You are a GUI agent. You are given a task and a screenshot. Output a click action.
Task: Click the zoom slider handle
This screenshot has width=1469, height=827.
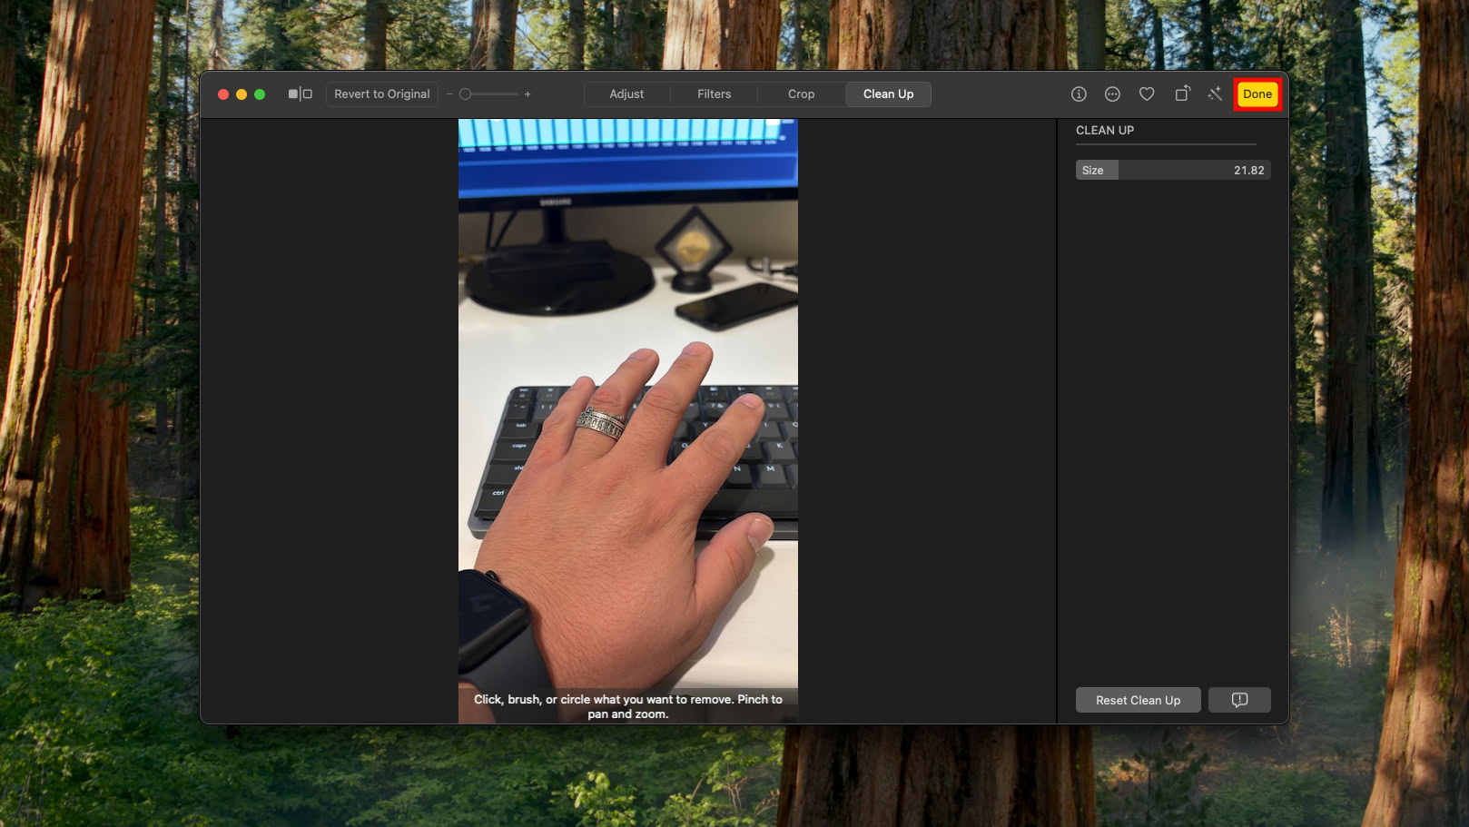tap(465, 94)
